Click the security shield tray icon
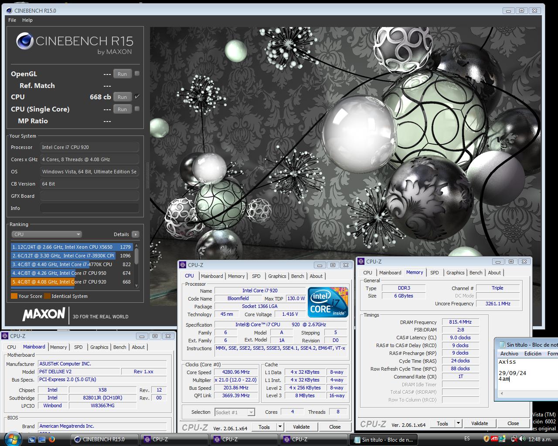This screenshot has height=446, width=558. [x=487, y=439]
